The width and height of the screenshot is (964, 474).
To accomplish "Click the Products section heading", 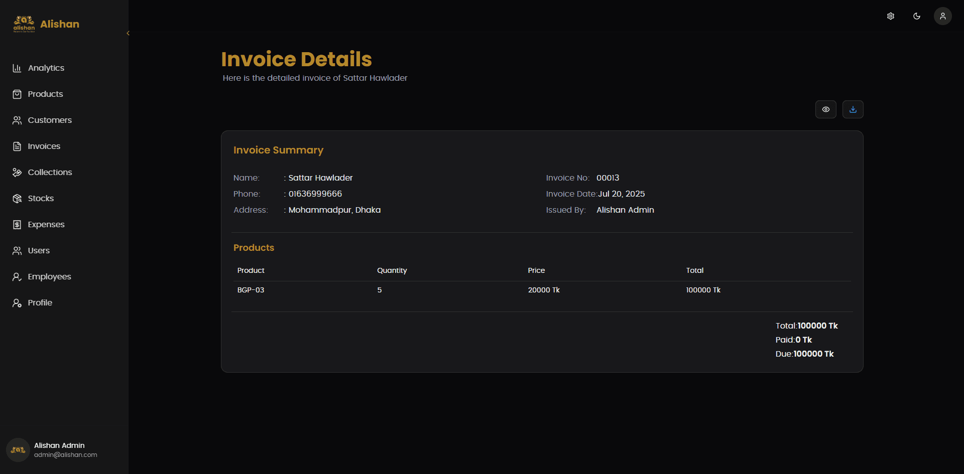I will click(254, 248).
